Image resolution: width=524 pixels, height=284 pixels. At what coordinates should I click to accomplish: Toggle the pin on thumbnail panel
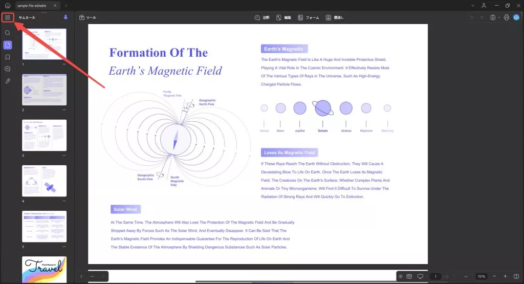[x=65, y=17]
